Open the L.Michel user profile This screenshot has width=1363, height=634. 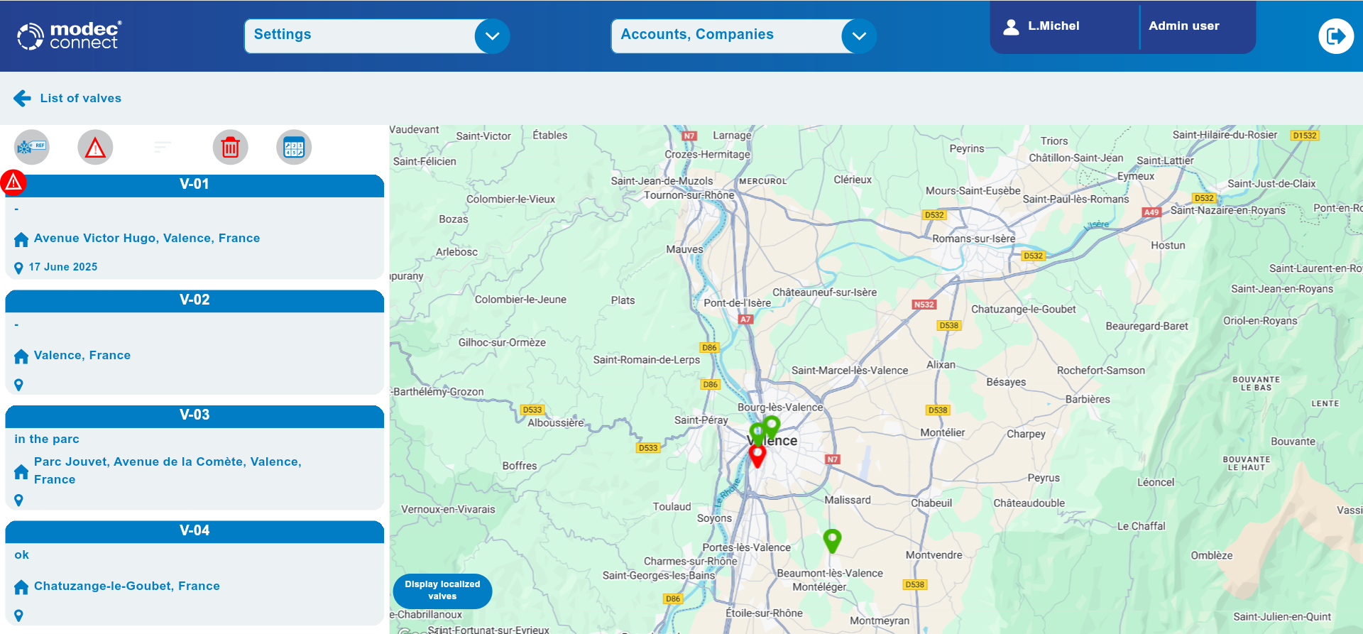[1042, 26]
